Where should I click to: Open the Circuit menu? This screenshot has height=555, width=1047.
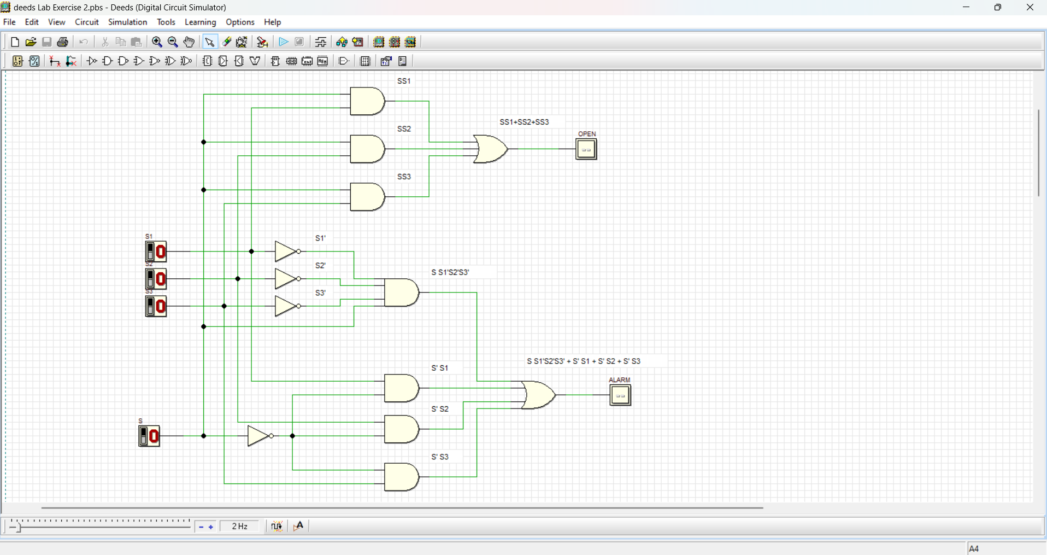point(86,22)
